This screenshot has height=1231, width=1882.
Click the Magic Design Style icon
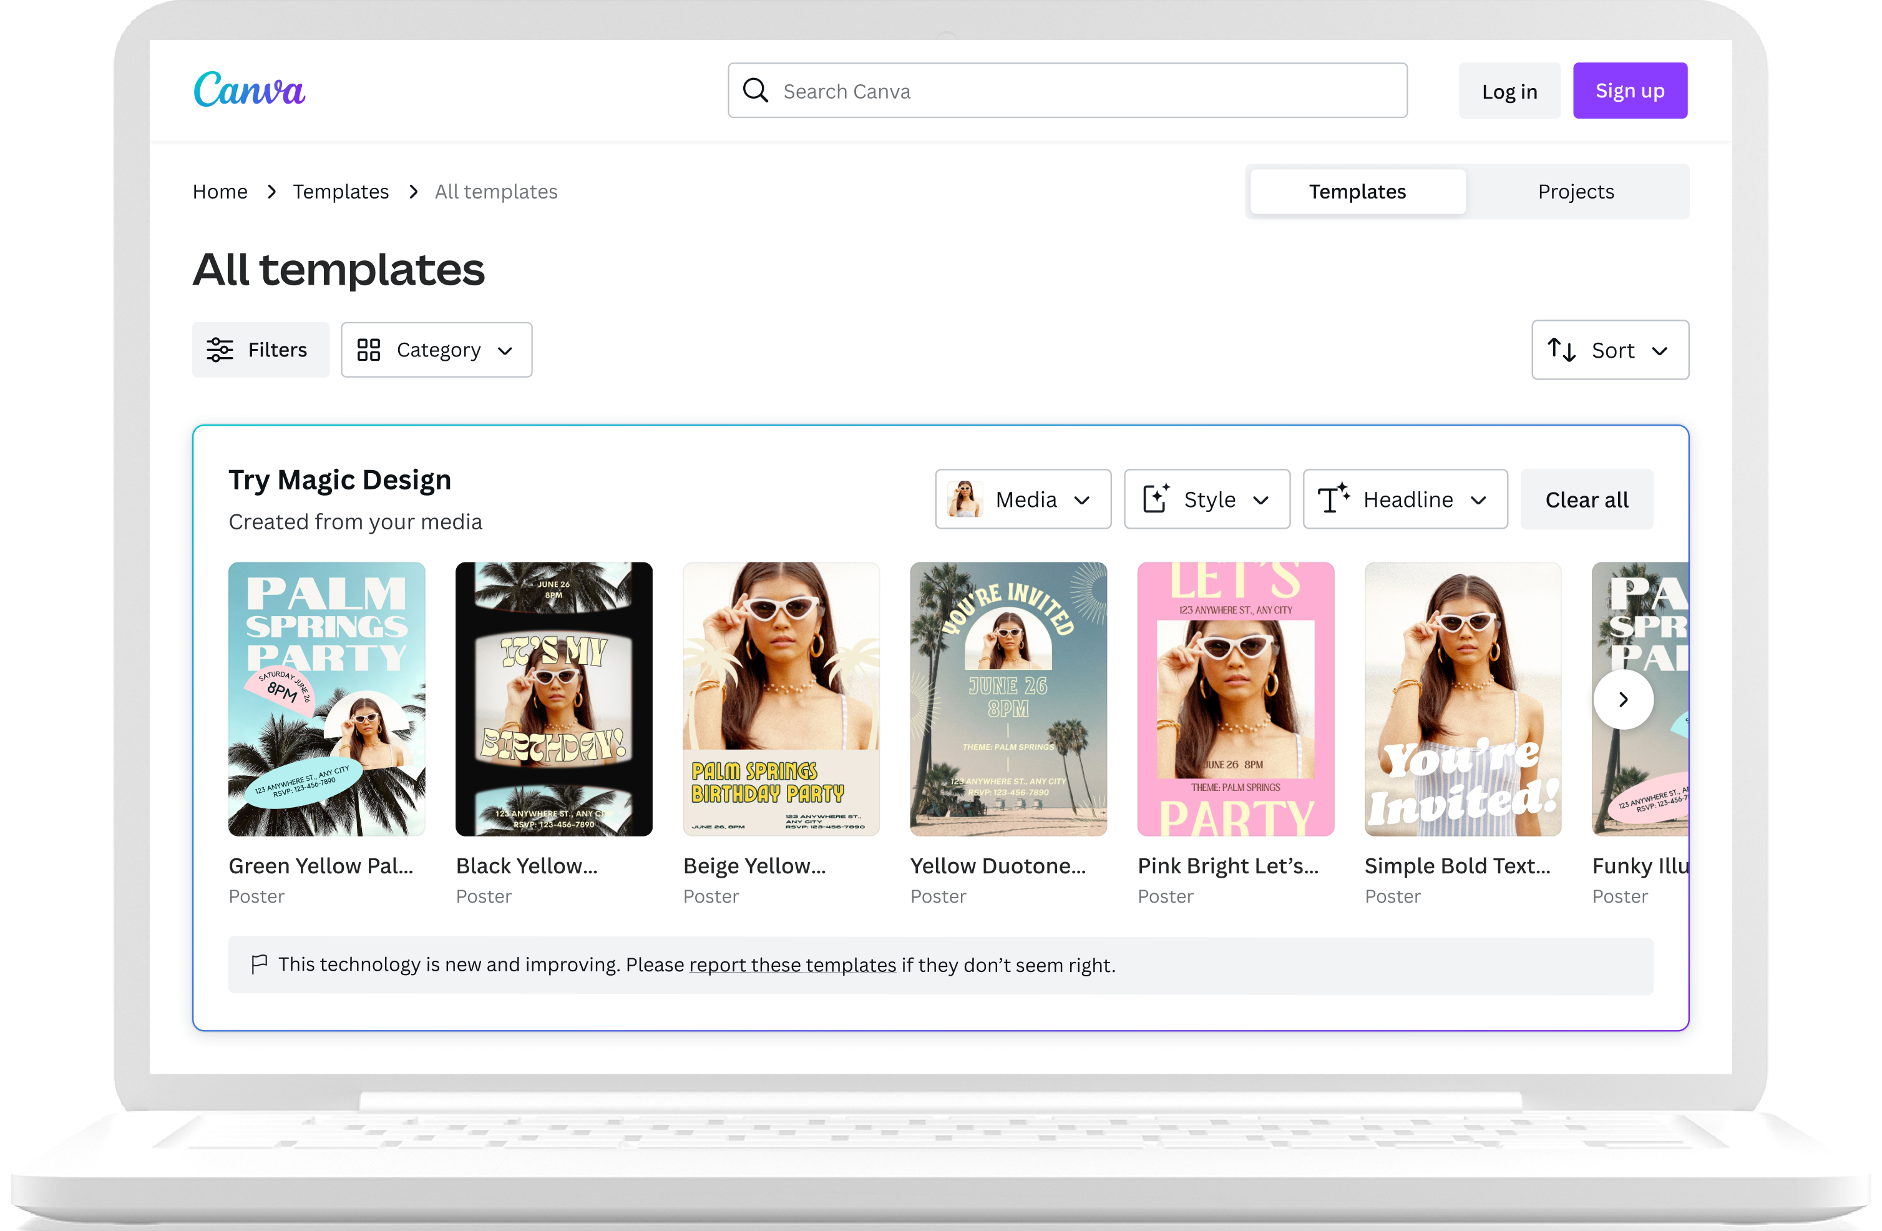coord(1157,499)
